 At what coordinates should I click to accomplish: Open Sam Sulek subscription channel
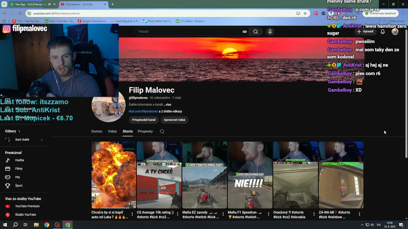(22, 140)
